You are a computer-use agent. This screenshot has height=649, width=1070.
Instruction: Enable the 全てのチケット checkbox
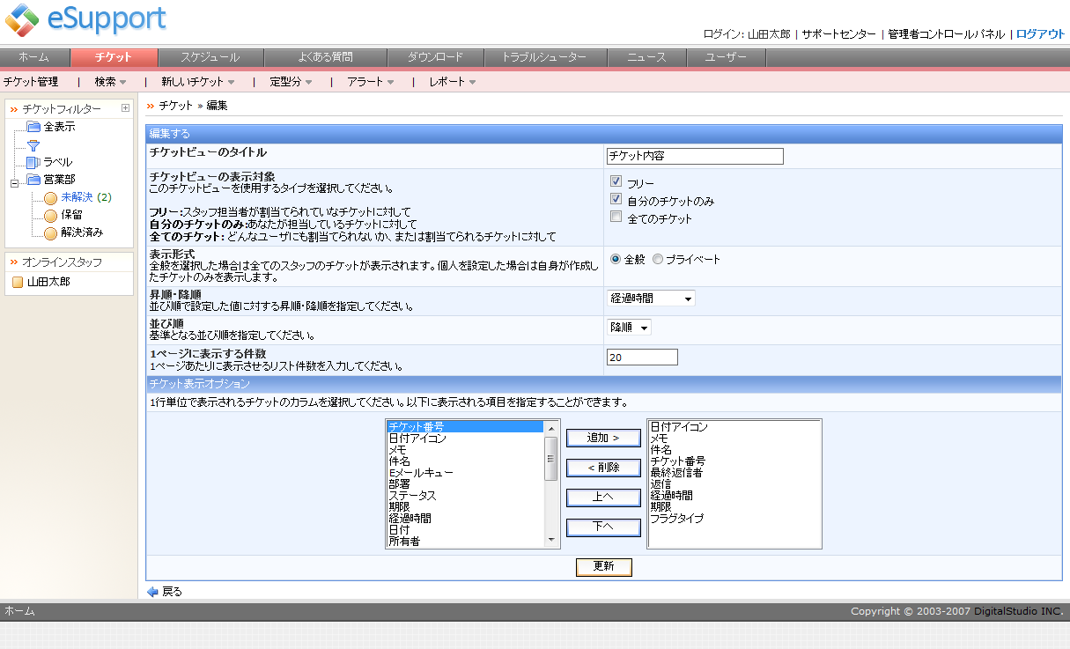tap(616, 217)
